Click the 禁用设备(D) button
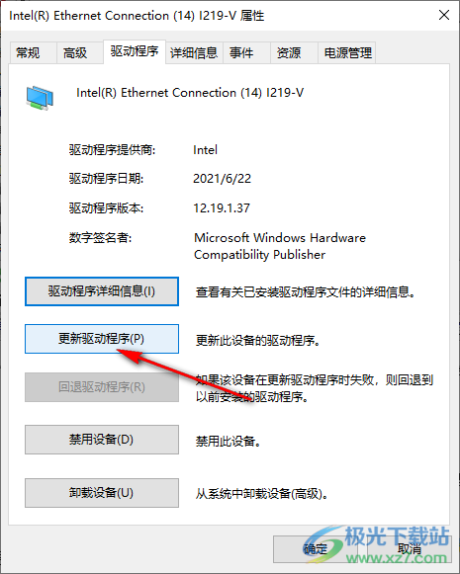This screenshot has width=460, height=574. click(x=102, y=440)
